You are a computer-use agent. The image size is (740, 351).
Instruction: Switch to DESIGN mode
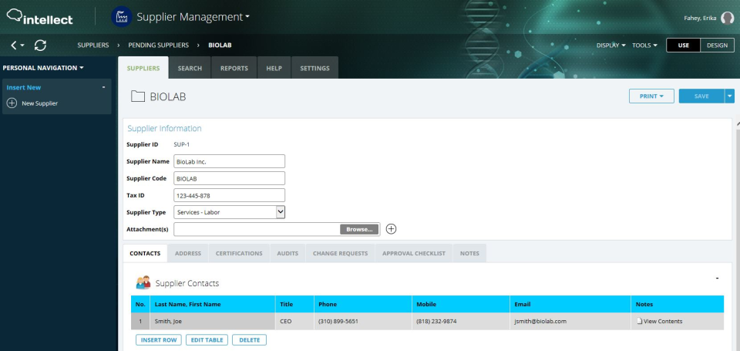pos(718,46)
